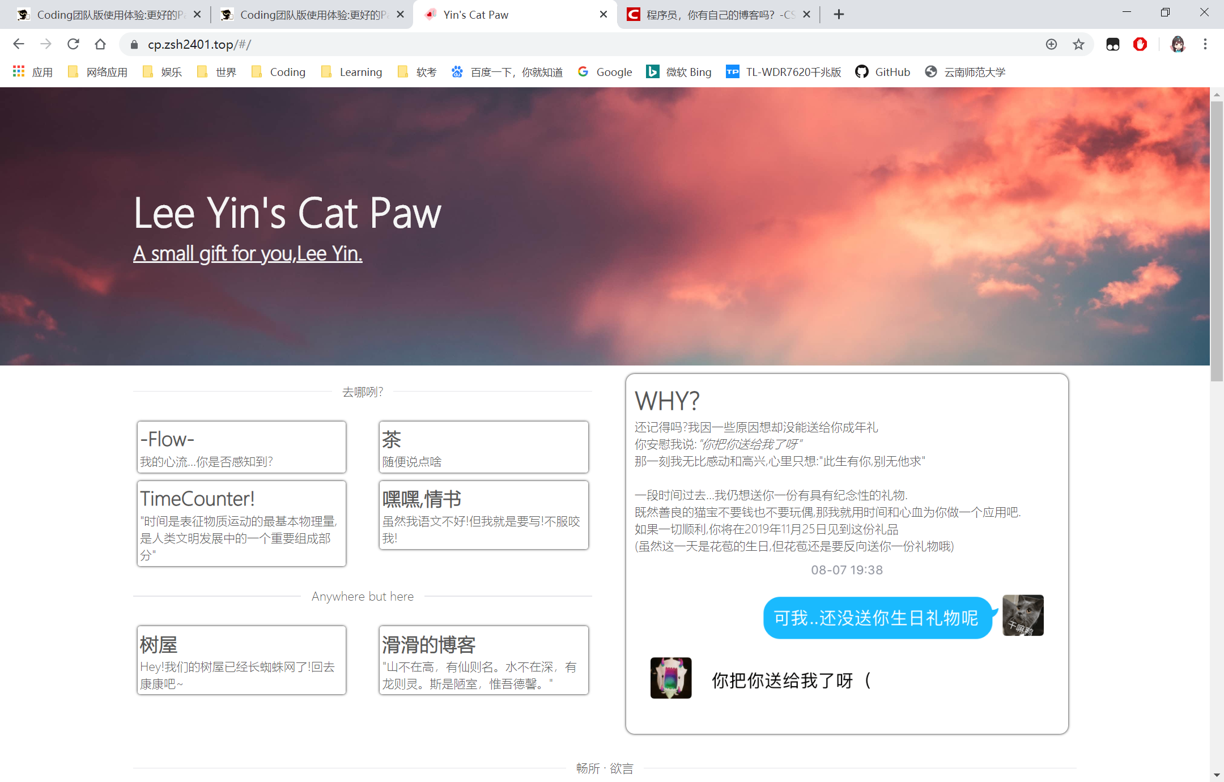
Task: Bookmark this page with star icon
Action: [x=1078, y=44]
